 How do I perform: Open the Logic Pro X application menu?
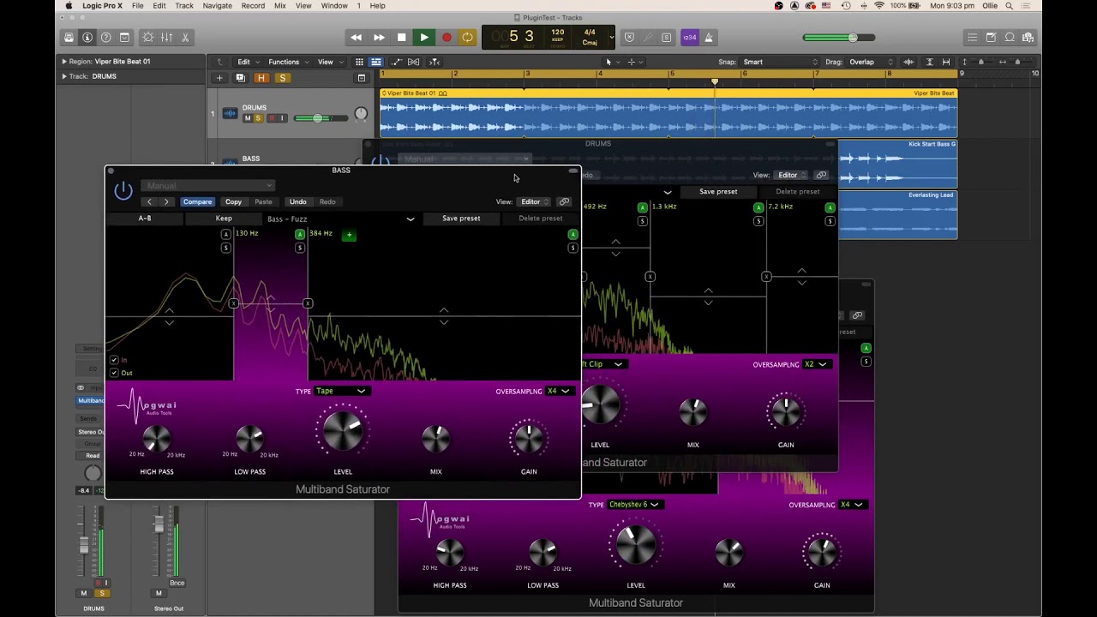(102, 6)
